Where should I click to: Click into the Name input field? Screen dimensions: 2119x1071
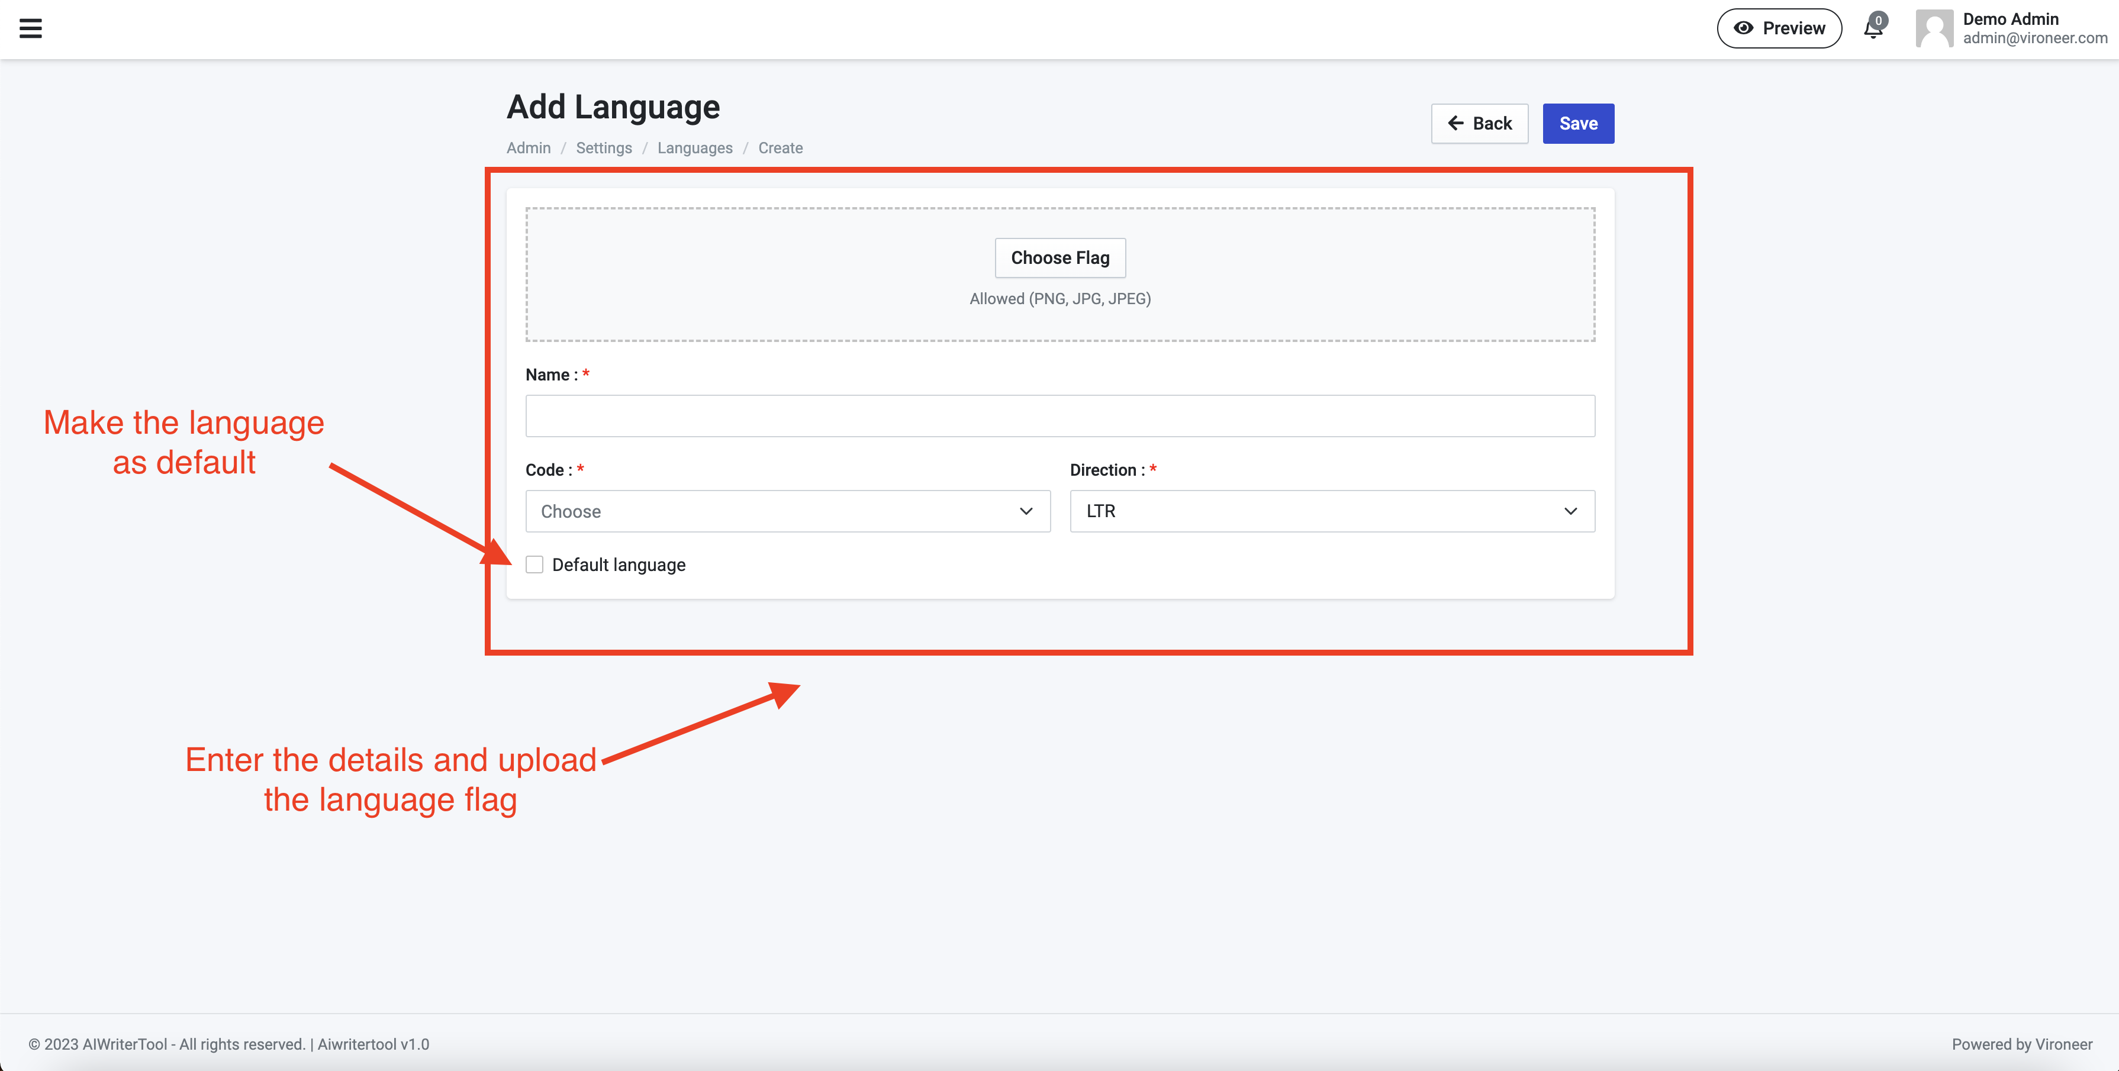1059,416
